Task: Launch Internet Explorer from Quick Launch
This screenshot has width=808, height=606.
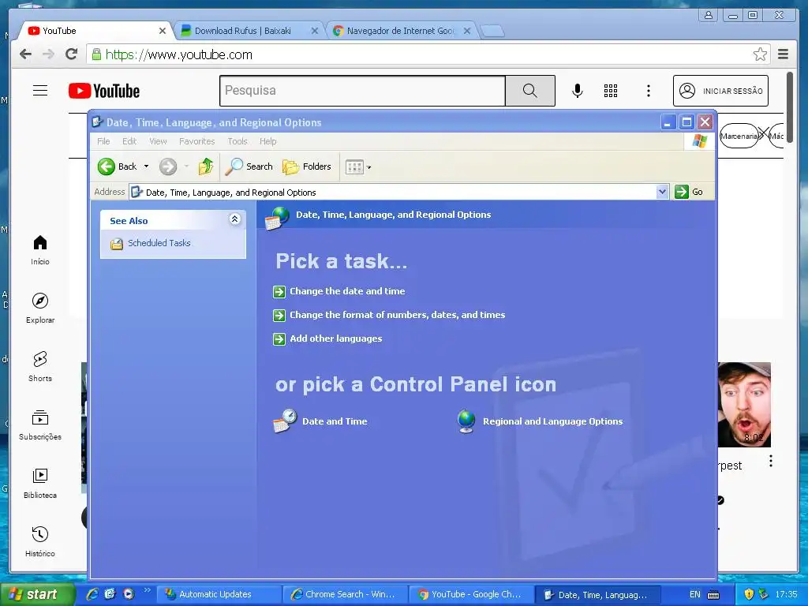Action: tap(93, 594)
